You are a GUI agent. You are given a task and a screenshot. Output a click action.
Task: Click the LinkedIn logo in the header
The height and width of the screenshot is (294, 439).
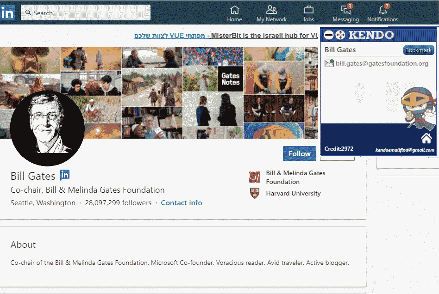point(7,13)
